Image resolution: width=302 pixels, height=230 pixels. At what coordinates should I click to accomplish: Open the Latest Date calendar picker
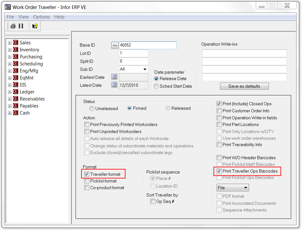coord(114,85)
